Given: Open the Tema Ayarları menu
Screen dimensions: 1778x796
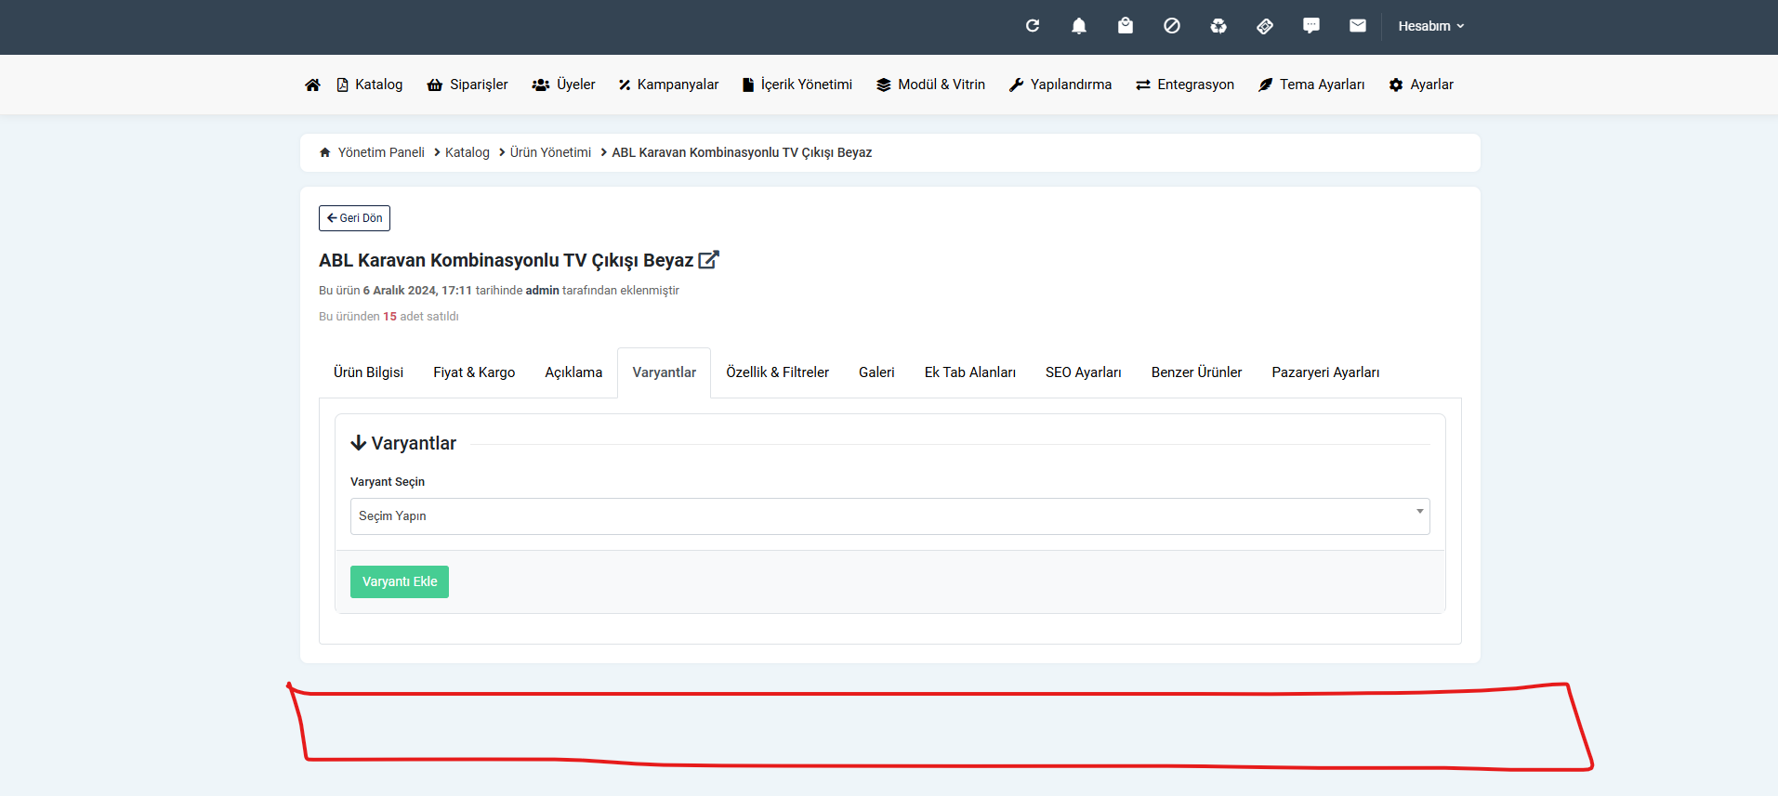Looking at the screenshot, I should (x=1311, y=85).
